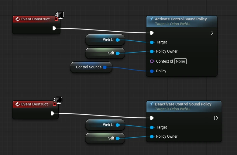Click the exec output pin of Deactivate Control Sound Policy
The height and width of the screenshot is (155, 237).
tap(216, 118)
